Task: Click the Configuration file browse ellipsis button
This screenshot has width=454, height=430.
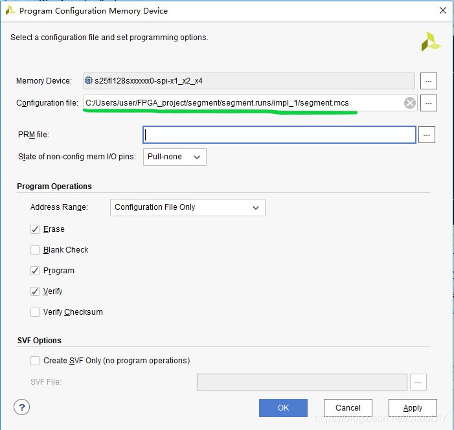Action: pos(429,103)
